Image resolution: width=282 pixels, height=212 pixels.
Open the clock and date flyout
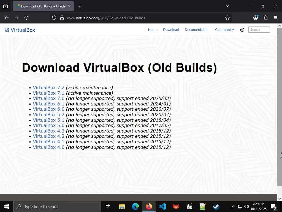[x=259, y=206]
